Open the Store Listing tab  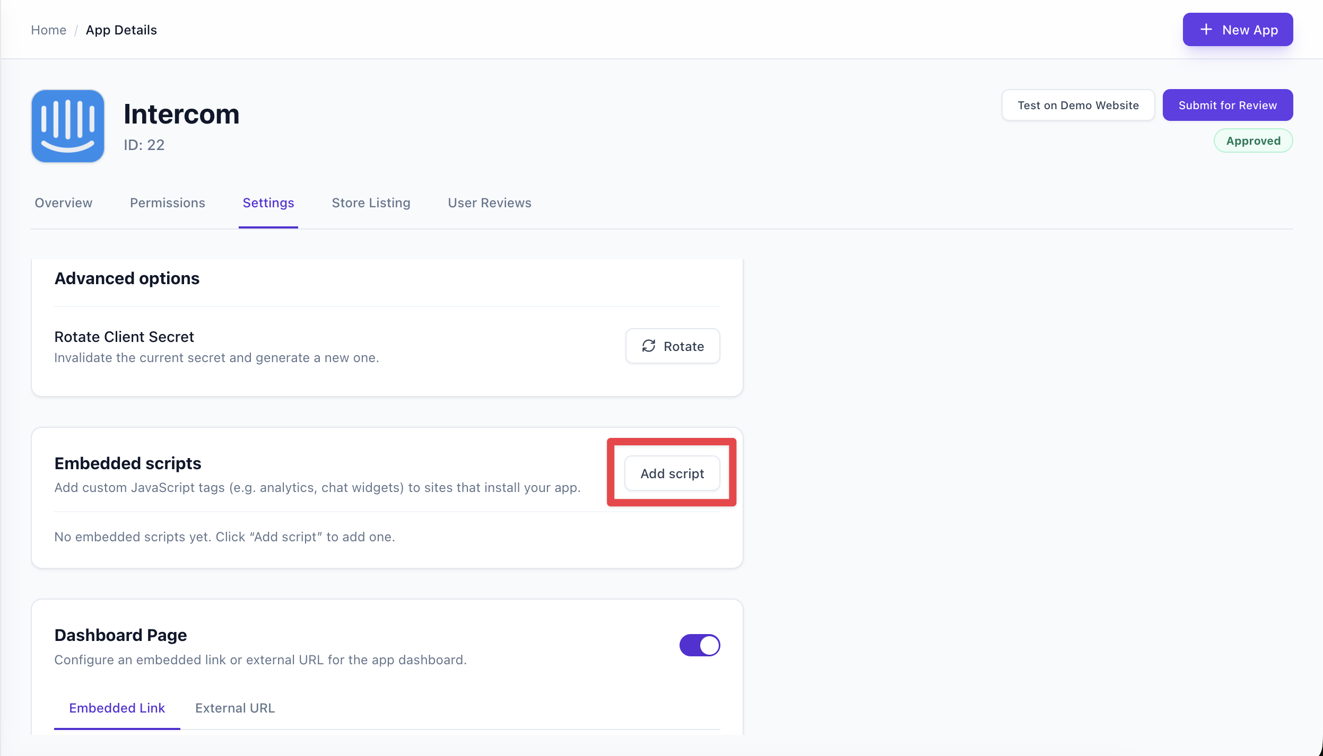[370, 203]
